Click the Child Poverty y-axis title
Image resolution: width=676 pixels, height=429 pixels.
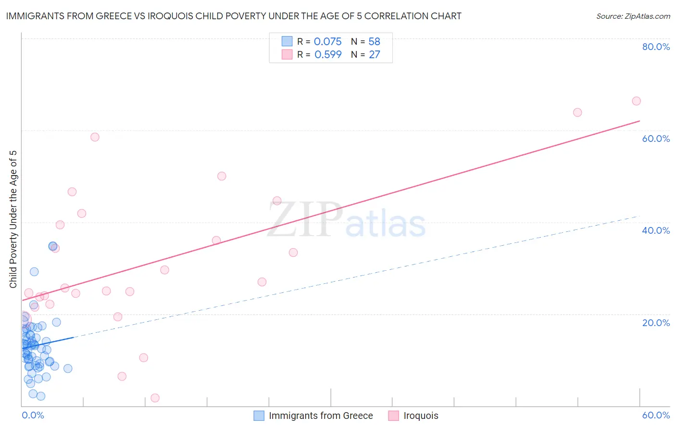coord(13,219)
